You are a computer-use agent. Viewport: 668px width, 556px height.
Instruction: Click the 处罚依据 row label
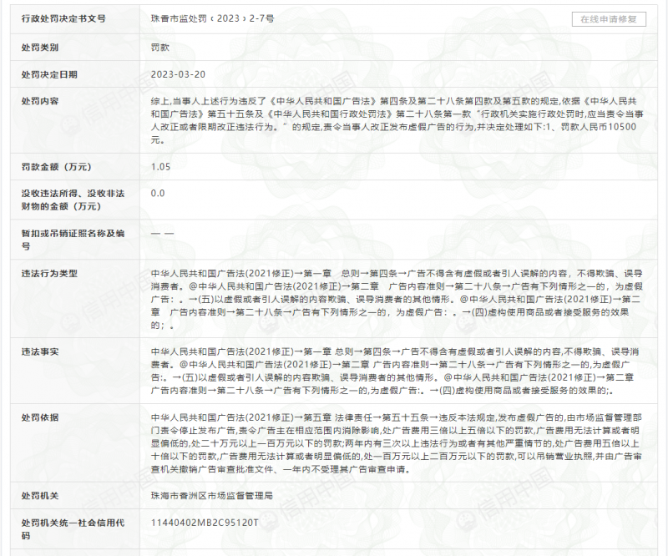[40, 417]
